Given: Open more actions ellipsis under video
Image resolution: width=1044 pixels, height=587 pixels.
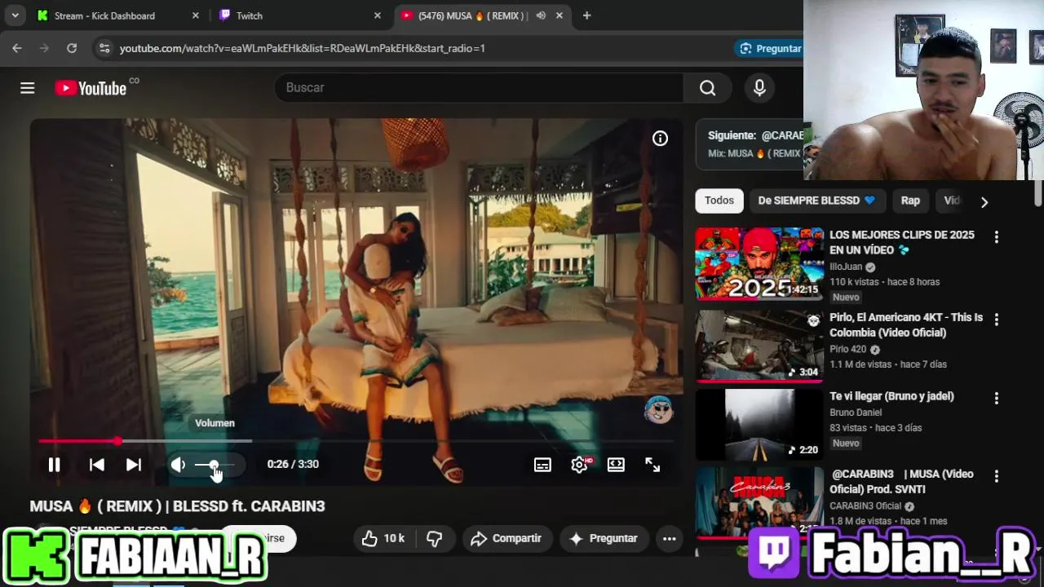Looking at the screenshot, I should (669, 538).
